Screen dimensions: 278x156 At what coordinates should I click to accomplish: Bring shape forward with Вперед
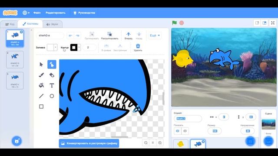point(129,36)
